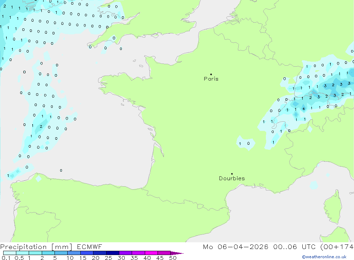Click the Paris city label
This screenshot has width=354, height=260.
tap(211, 79)
